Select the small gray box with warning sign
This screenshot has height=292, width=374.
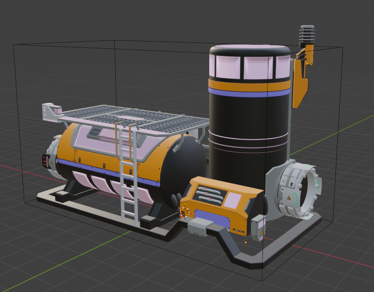pos(259,228)
